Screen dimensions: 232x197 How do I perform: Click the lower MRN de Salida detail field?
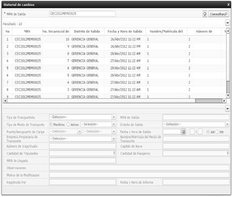click(x=196, y=118)
